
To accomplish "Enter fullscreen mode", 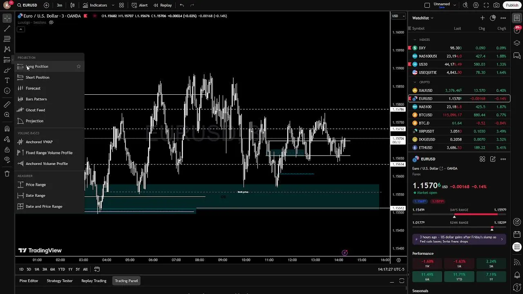I will click(x=486, y=5).
